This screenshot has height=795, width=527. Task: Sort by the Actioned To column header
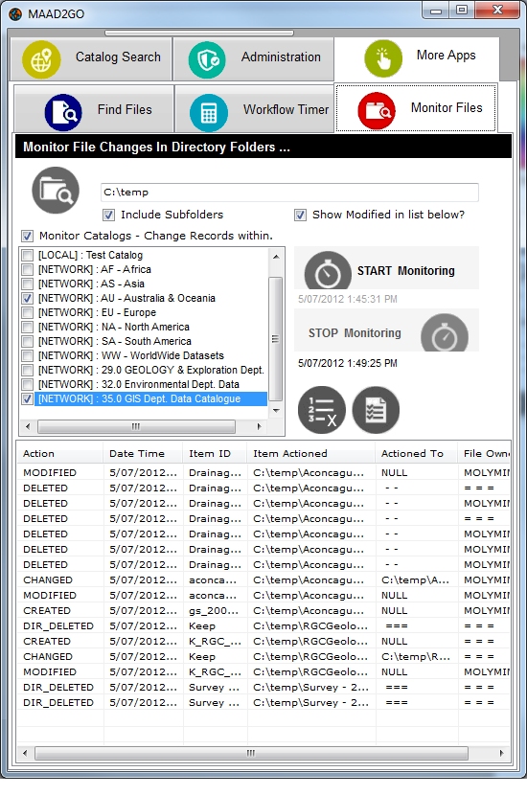pyautogui.click(x=417, y=454)
